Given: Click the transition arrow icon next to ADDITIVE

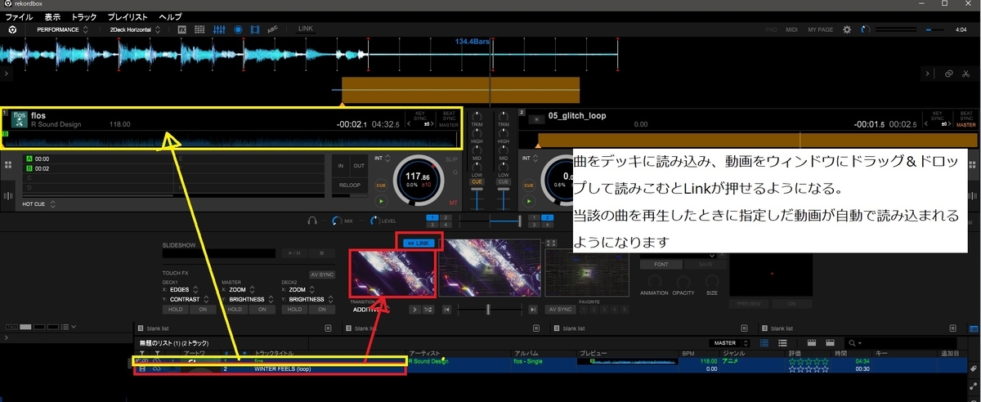Looking at the screenshot, I should (414, 310).
